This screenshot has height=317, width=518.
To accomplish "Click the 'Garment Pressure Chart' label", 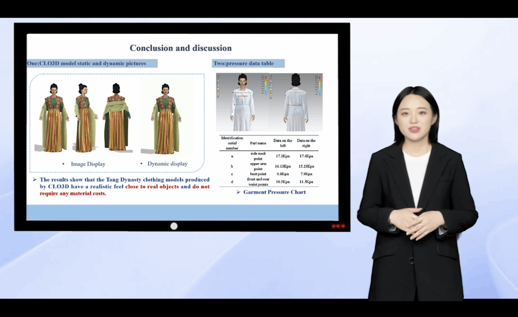I will click(x=274, y=192).
